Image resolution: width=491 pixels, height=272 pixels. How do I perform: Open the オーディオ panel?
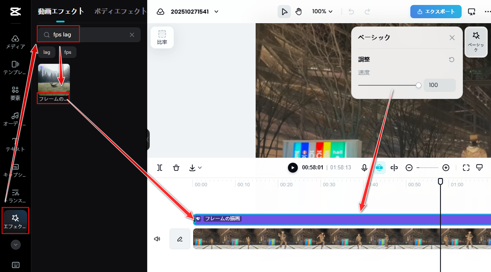15,118
